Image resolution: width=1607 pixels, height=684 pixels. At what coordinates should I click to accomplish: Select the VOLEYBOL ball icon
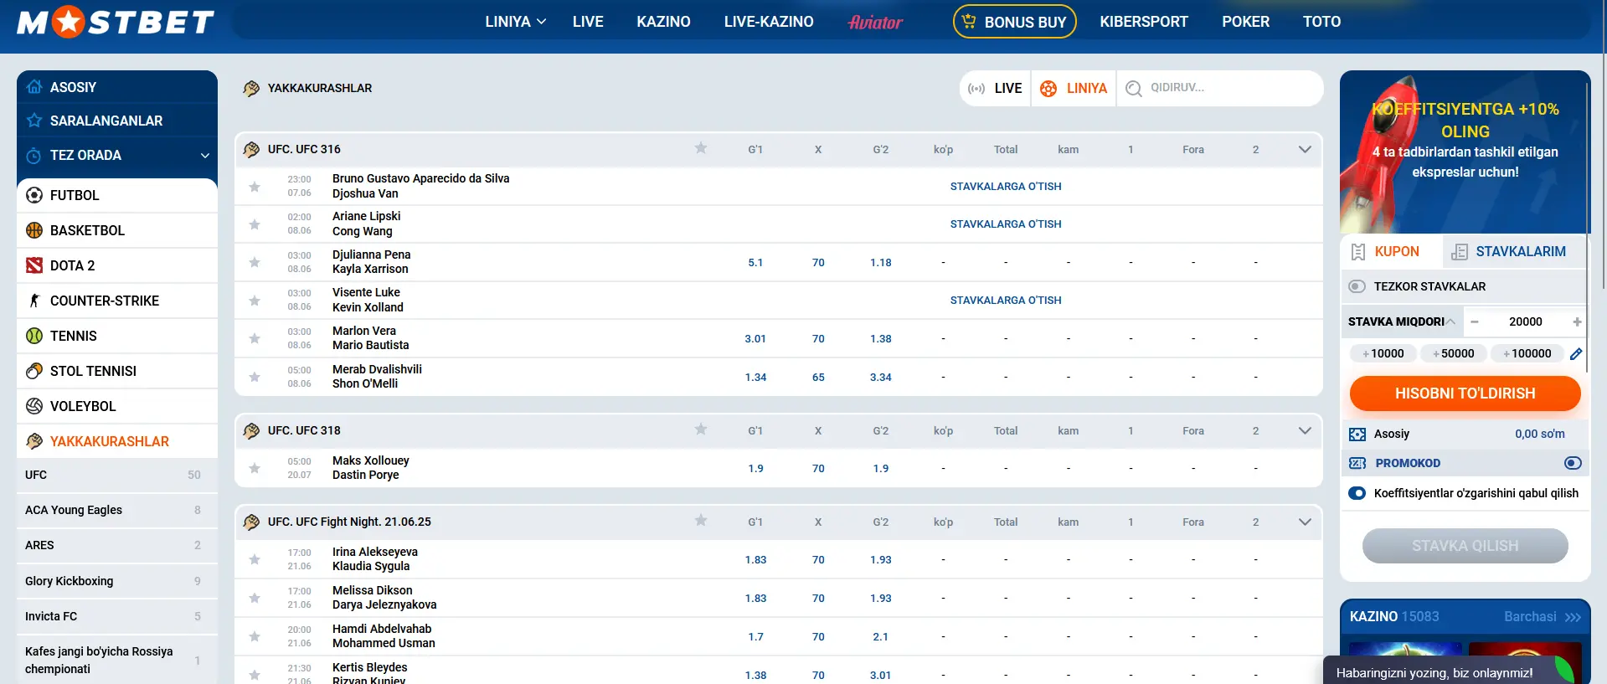pyautogui.click(x=34, y=406)
